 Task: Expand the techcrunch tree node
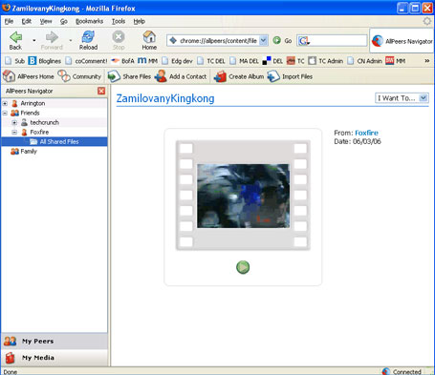click(14, 122)
